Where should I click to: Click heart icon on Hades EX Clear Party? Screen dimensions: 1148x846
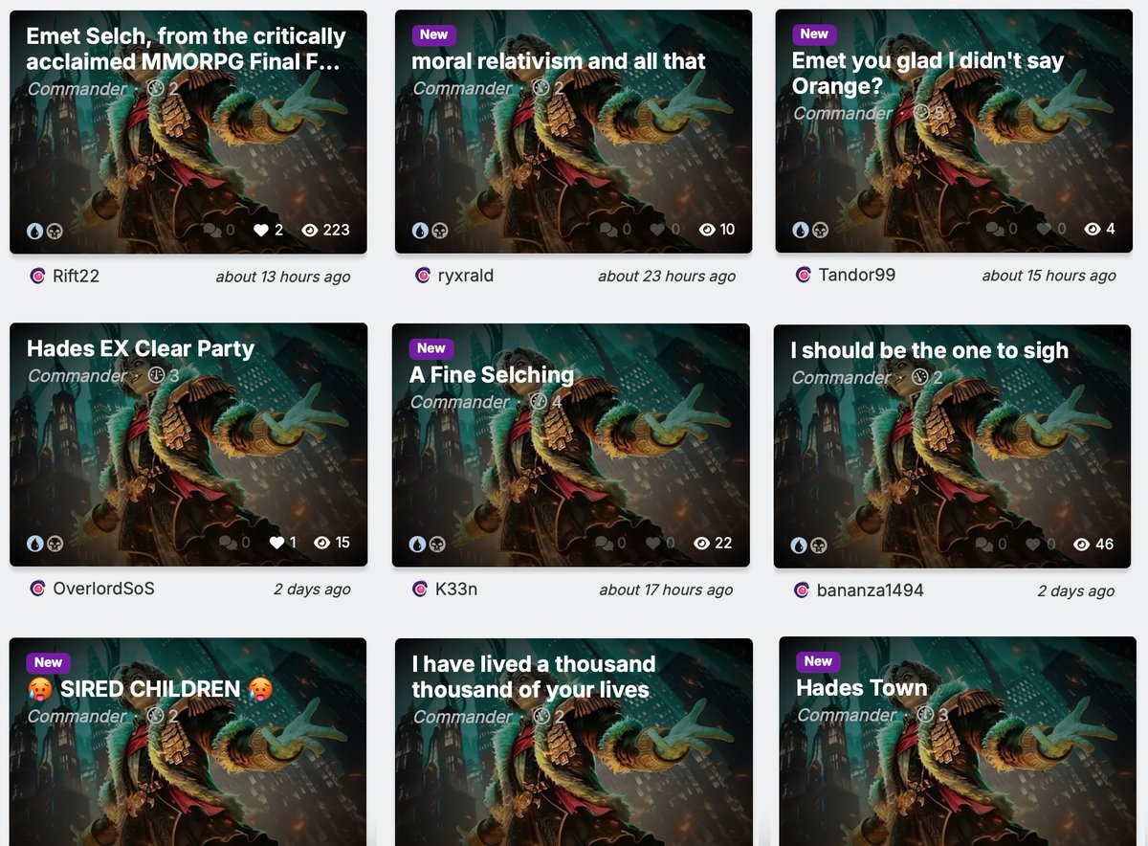(x=277, y=543)
